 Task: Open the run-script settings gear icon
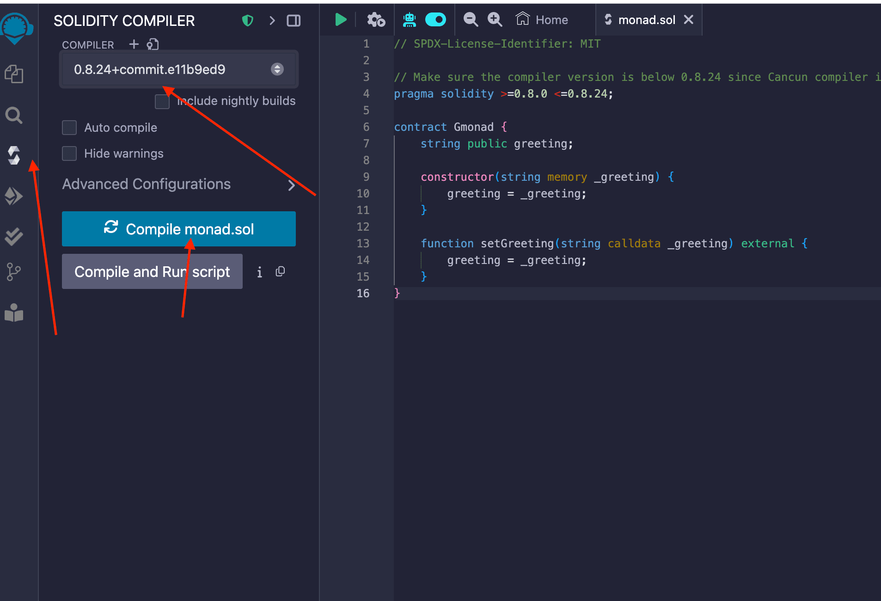coord(376,19)
